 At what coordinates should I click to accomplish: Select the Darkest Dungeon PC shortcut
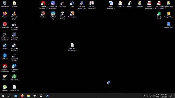tap(43, 5)
